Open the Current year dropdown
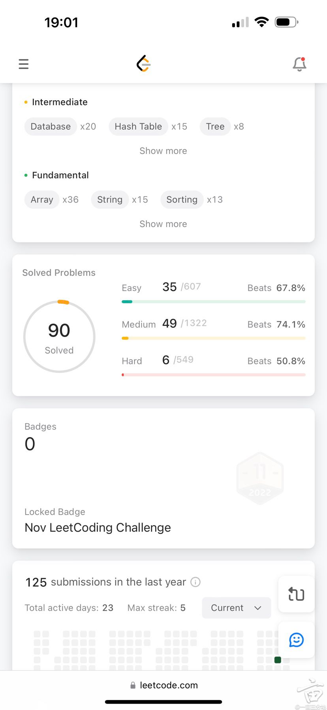Image resolution: width=327 pixels, height=710 pixels. coord(236,608)
